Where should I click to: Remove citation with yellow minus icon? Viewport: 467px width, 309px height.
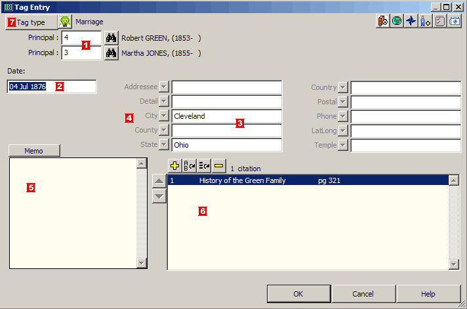coord(218,166)
